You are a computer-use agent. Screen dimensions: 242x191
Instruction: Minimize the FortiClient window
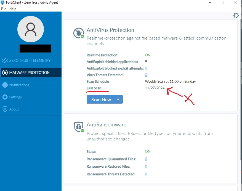click(x=210, y=2)
